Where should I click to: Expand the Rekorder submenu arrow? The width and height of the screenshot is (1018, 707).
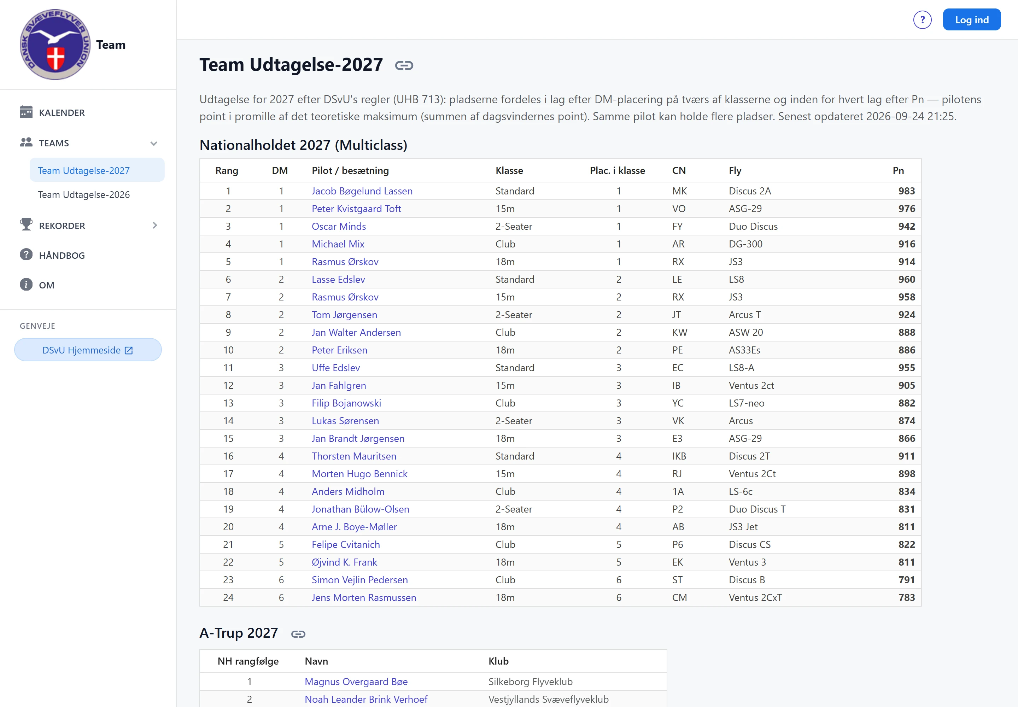(x=154, y=226)
